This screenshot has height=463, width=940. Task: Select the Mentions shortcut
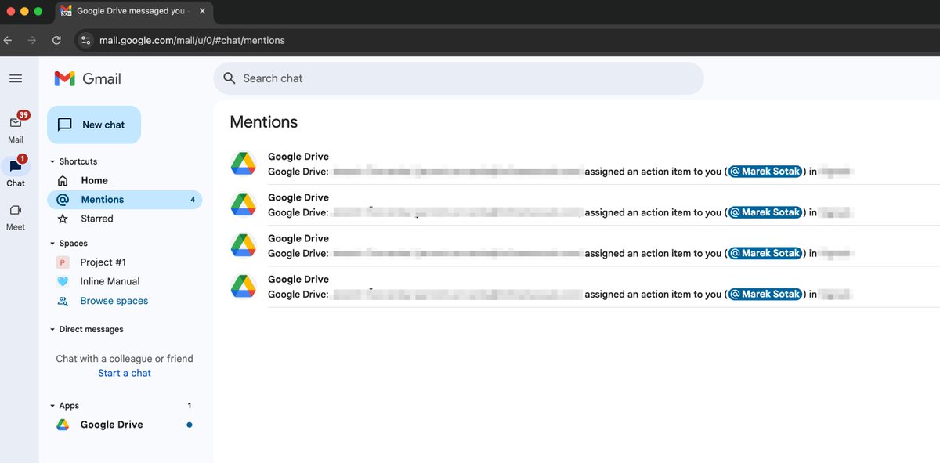click(125, 200)
